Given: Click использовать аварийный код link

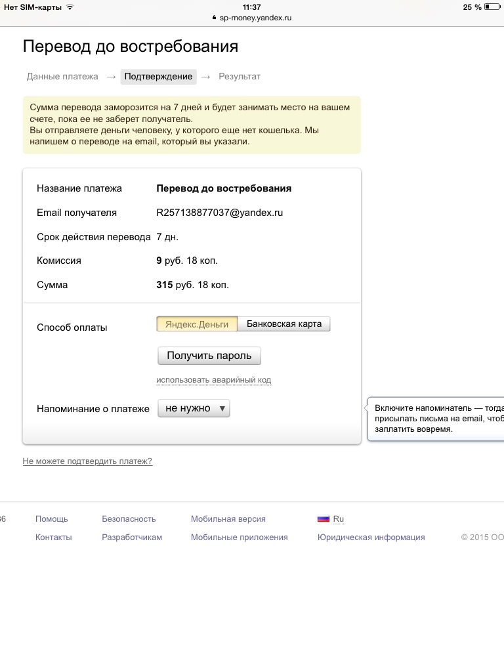Looking at the screenshot, I should click(x=213, y=380).
